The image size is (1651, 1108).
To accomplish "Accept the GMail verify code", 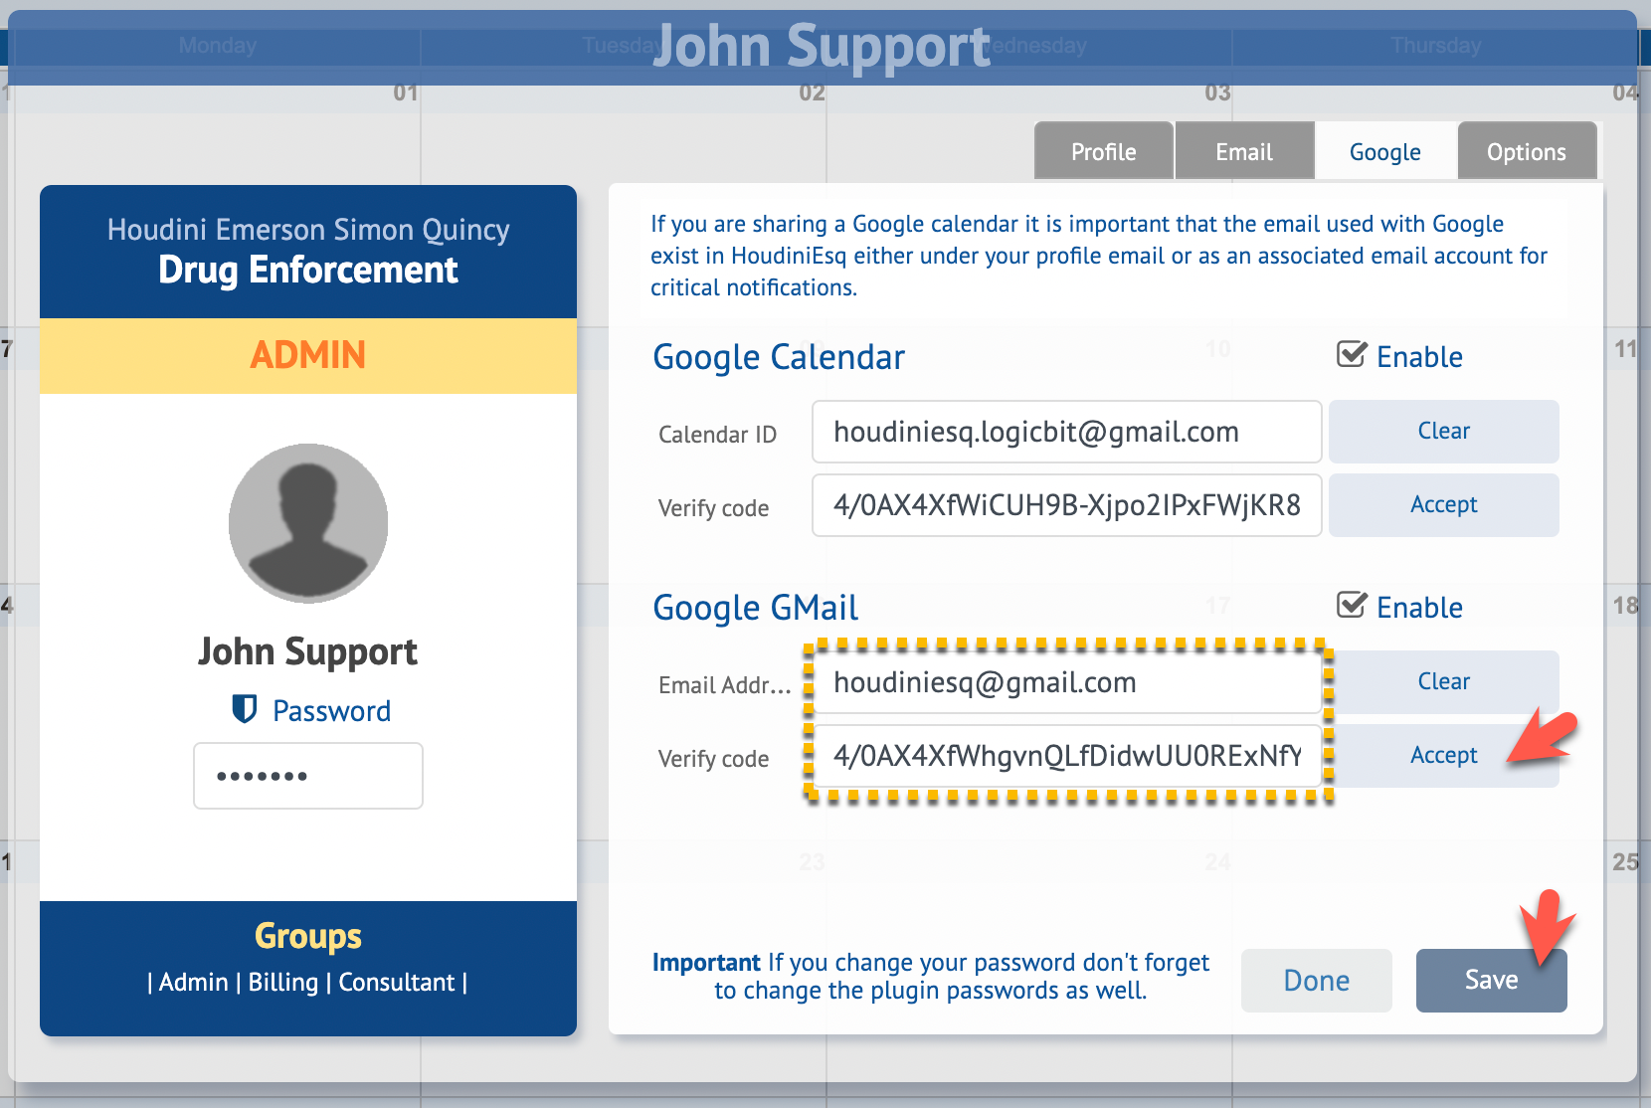I will (x=1443, y=756).
